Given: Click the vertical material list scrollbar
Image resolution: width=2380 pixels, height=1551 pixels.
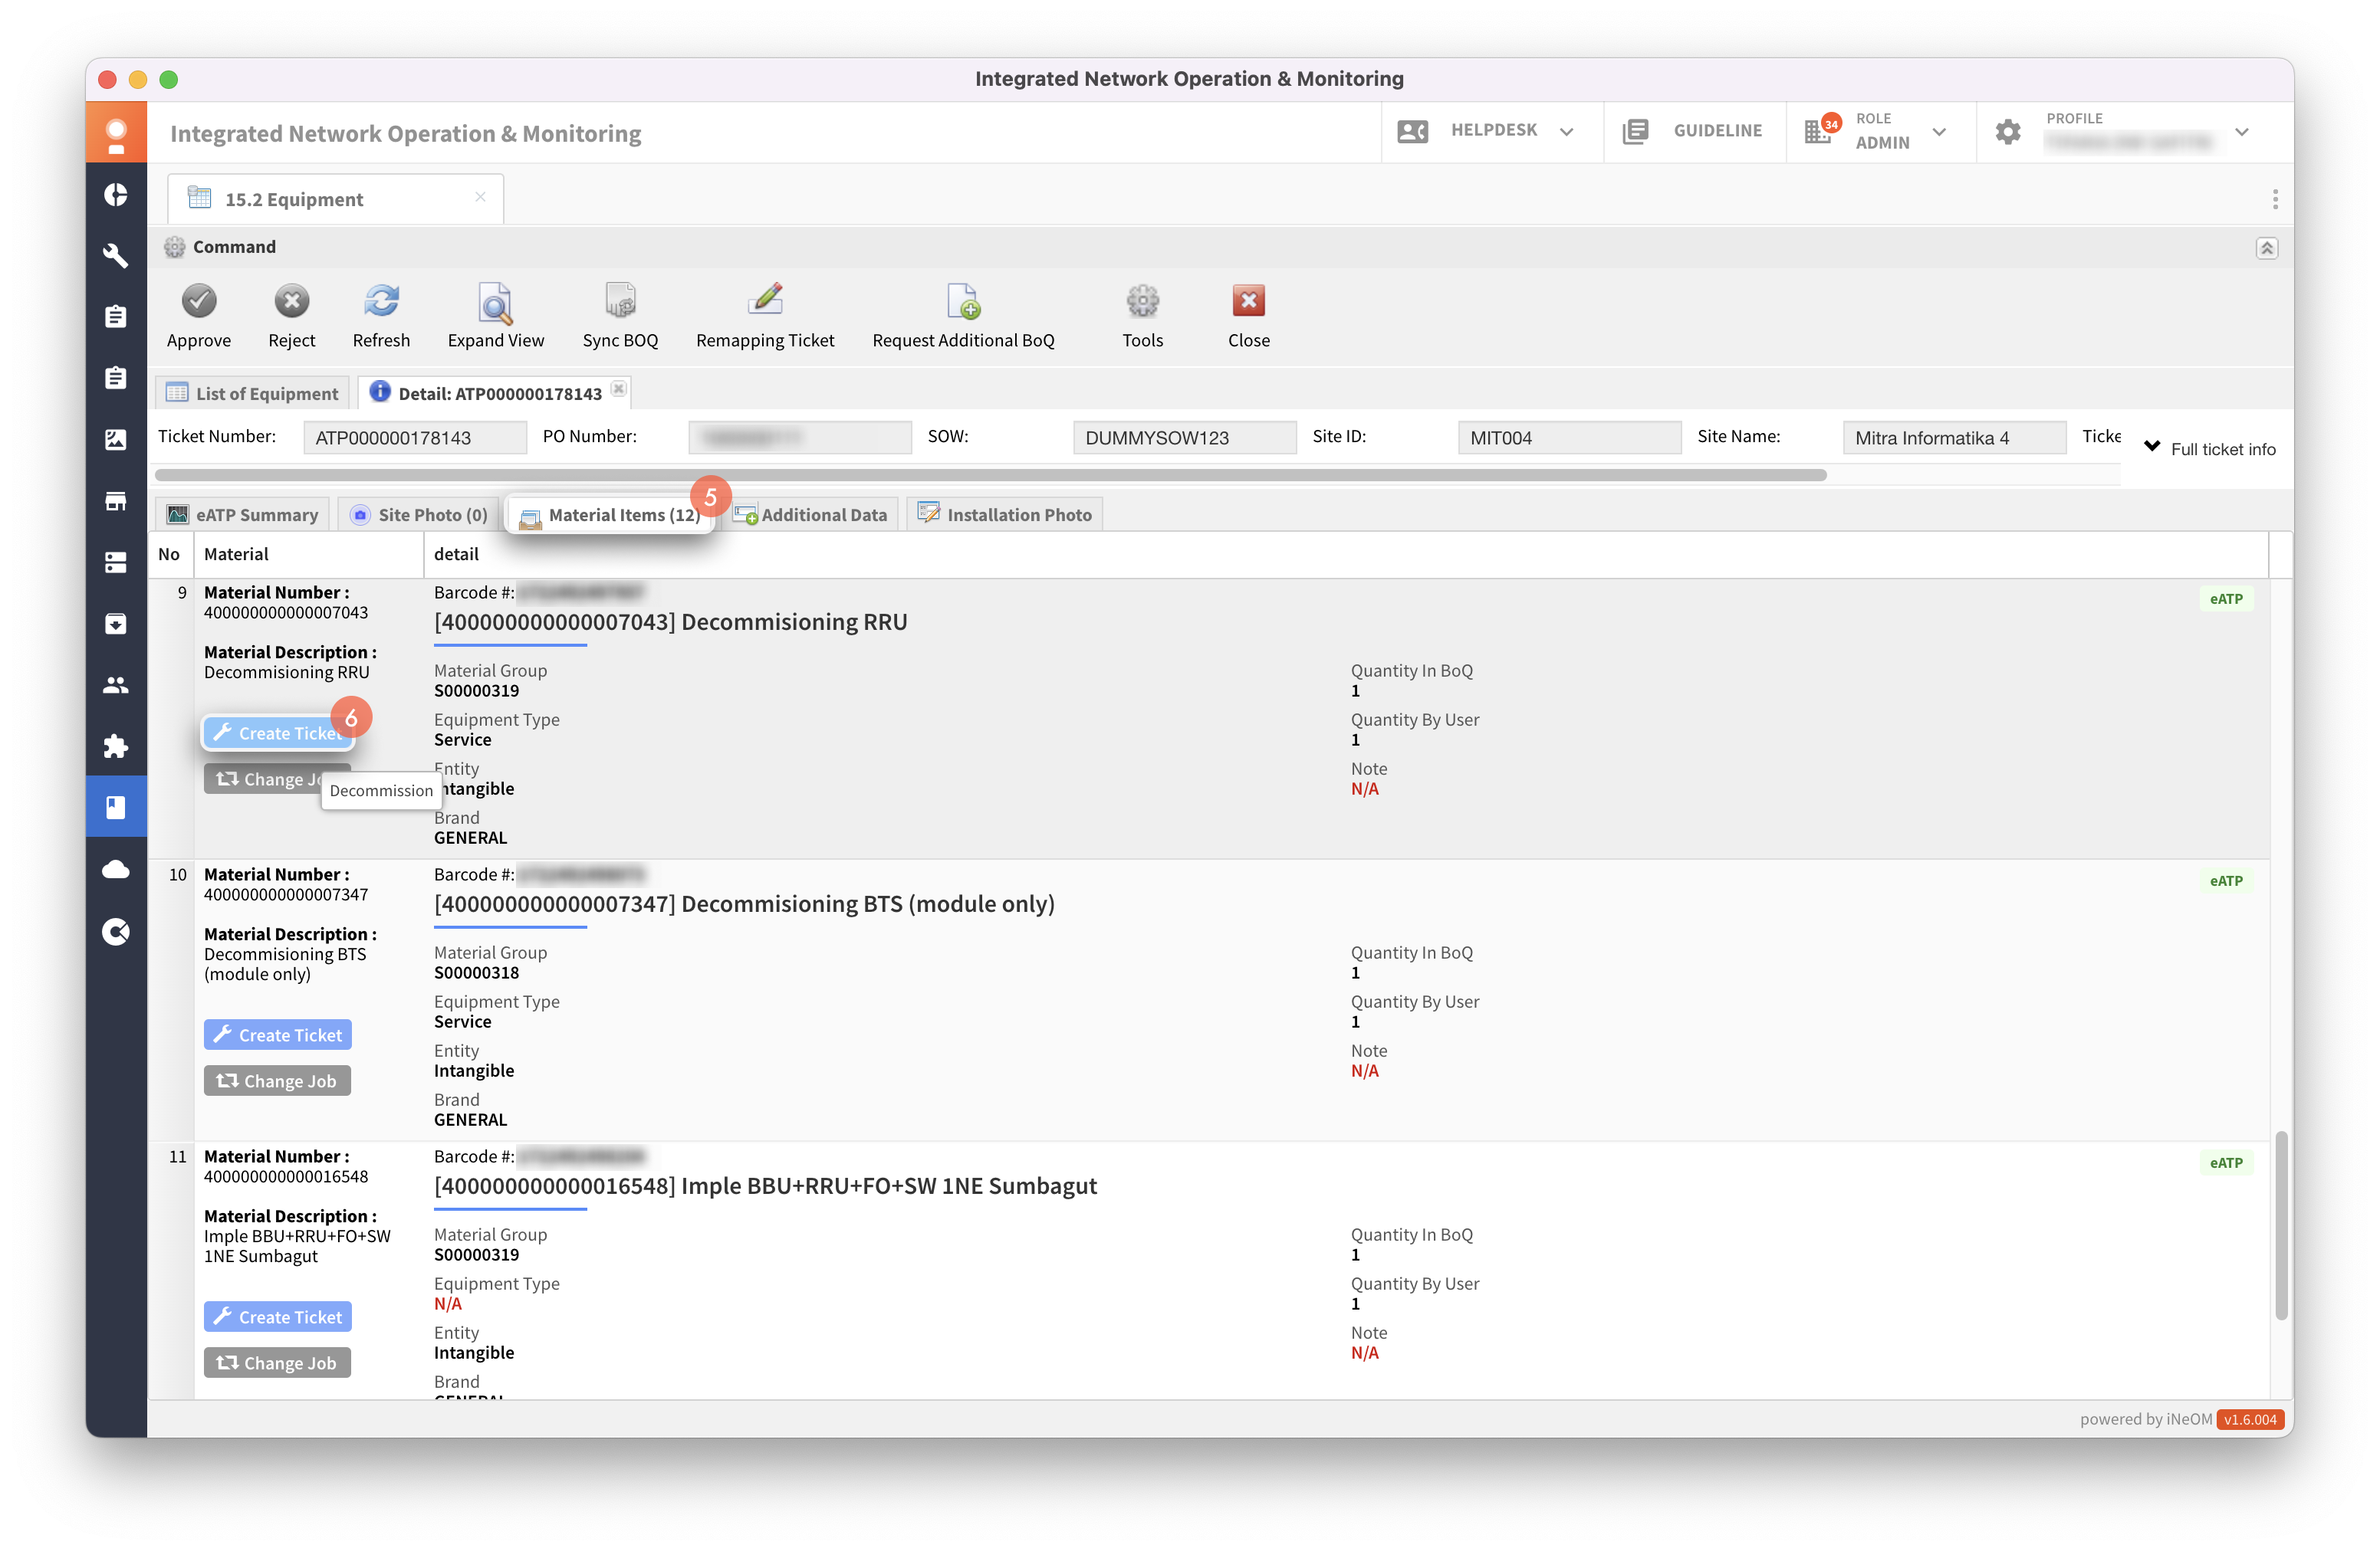Looking at the screenshot, I should click(x=2281, y=1225).
